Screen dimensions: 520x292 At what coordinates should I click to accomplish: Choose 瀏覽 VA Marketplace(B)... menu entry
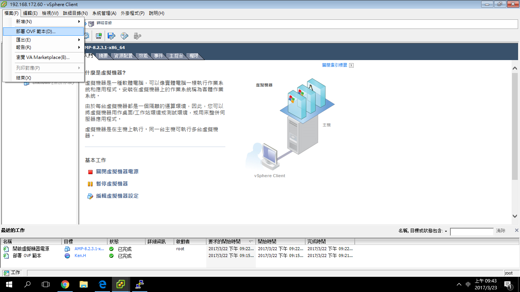coord(43,57)
